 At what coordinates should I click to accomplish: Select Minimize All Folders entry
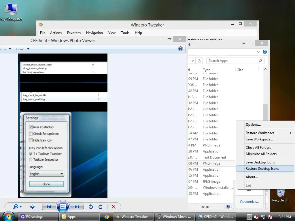[x=265, y=154]
